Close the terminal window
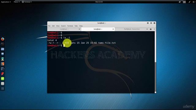The width and height of the screenshot is (196, 110). pyautogui.click(x=154, y=23)
